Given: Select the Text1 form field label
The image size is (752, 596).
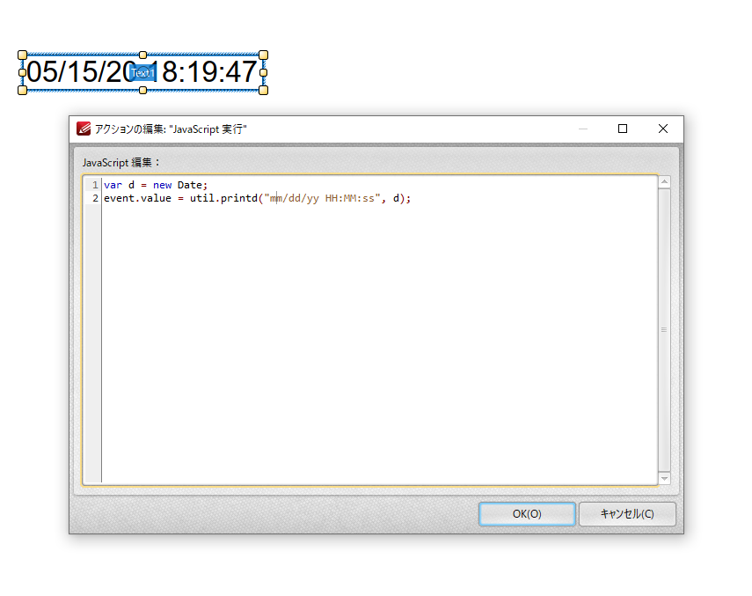Looking at the screenshot, I should 142,73.
